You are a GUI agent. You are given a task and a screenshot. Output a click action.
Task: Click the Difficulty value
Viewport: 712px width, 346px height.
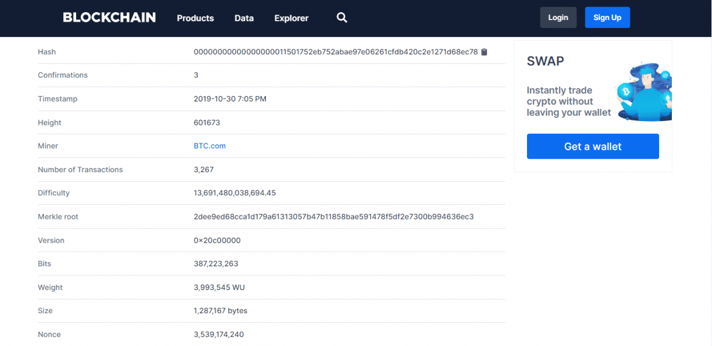tap(235, 193)
